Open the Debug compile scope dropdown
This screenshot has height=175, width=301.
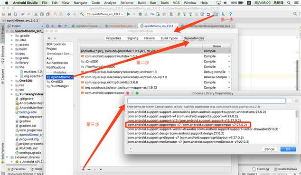229,72
